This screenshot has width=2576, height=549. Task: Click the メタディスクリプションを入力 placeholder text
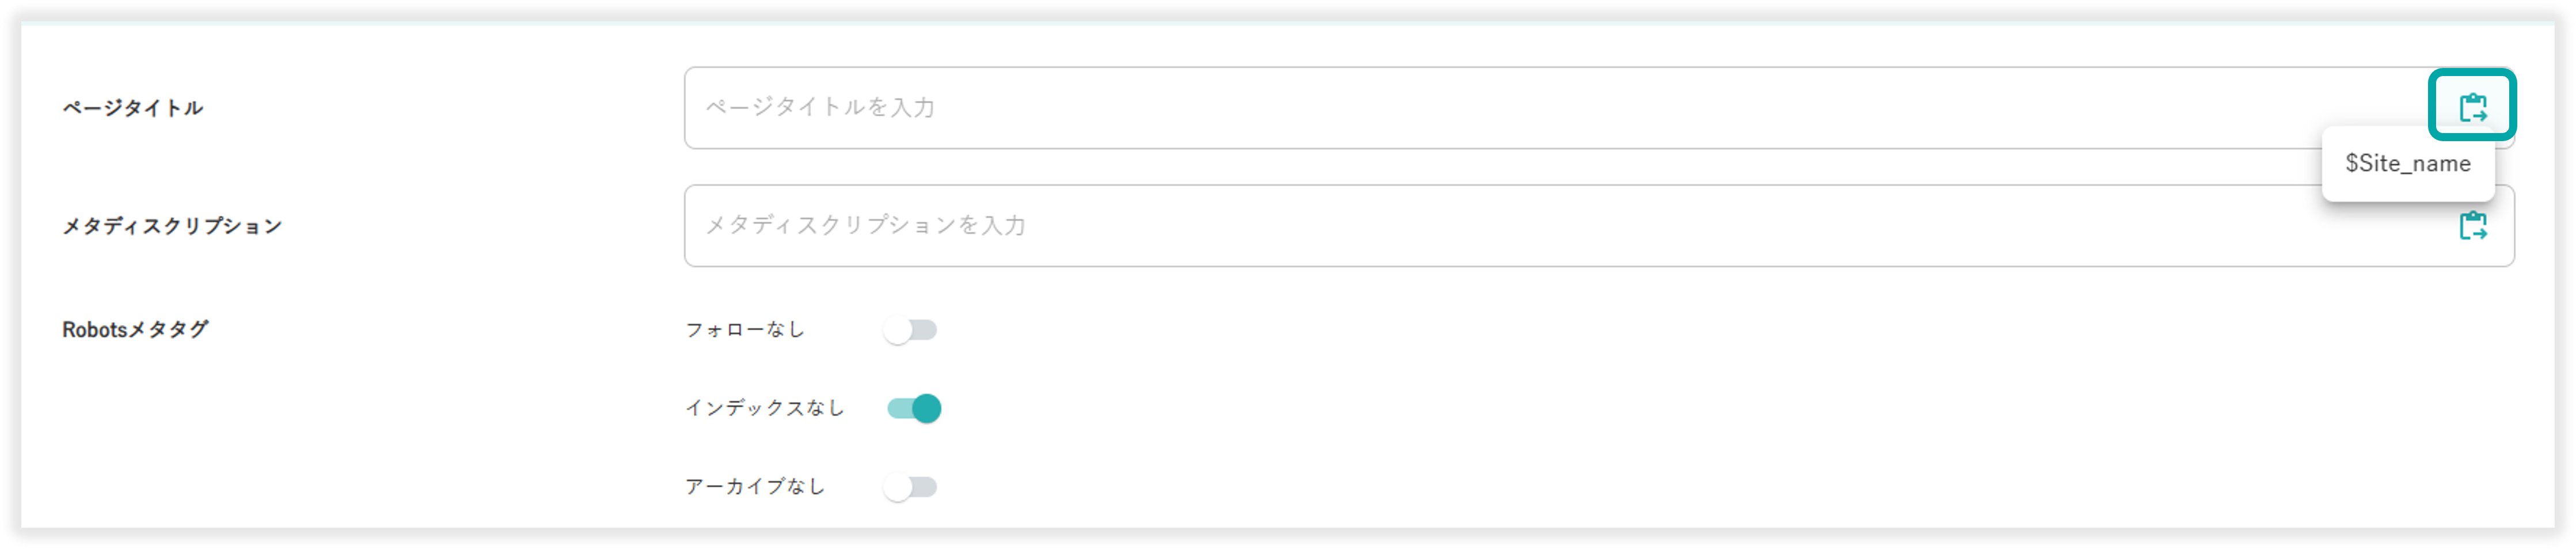(x=866, y=225)
